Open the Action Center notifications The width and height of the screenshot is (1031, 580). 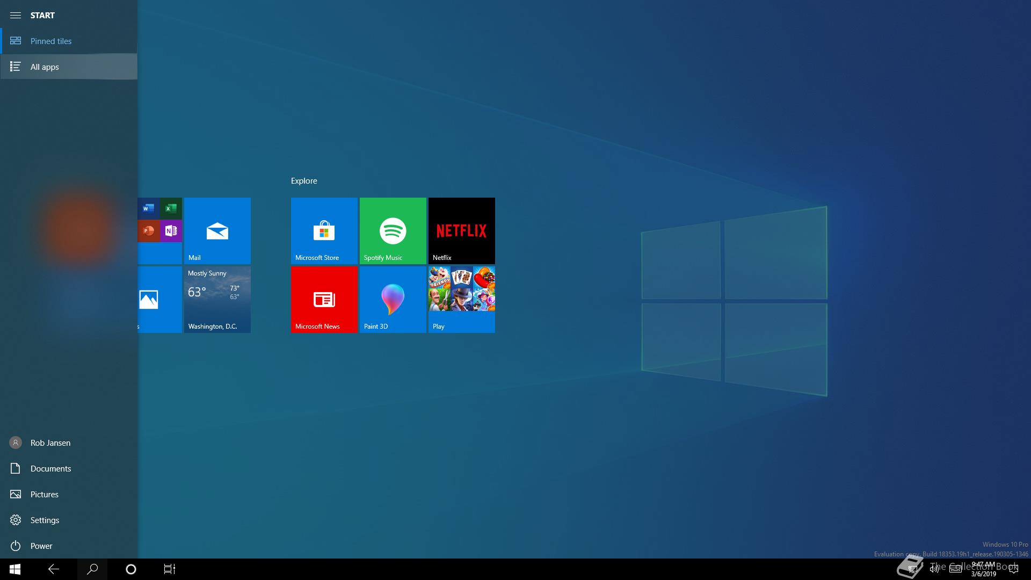(x=1014, y=569)
